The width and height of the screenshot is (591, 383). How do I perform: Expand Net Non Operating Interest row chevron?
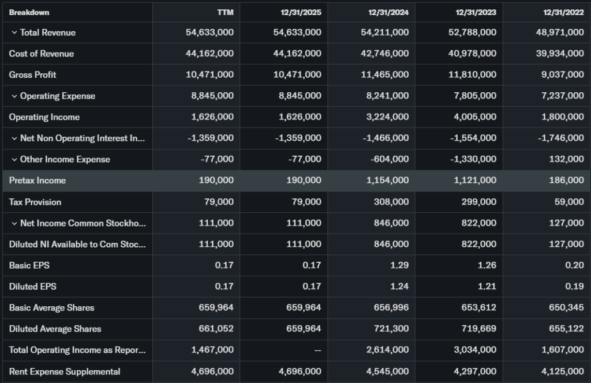click(14, 138)
